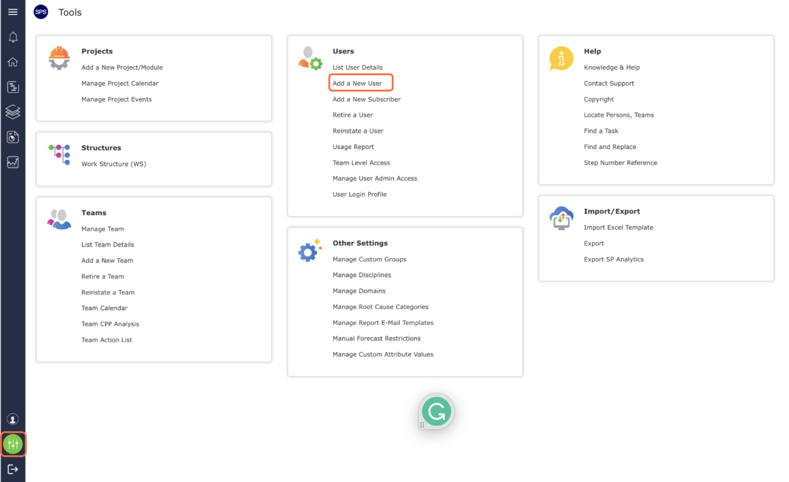Go to the Home icon in sidebar

[x=13, y=62]
